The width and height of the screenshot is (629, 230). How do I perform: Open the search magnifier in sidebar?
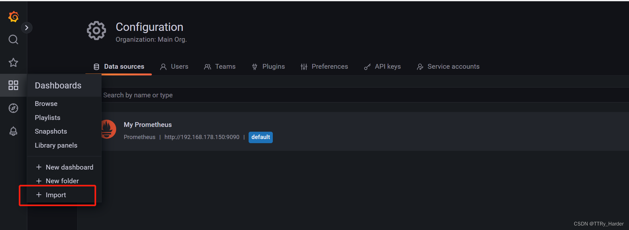coord(13,39)
